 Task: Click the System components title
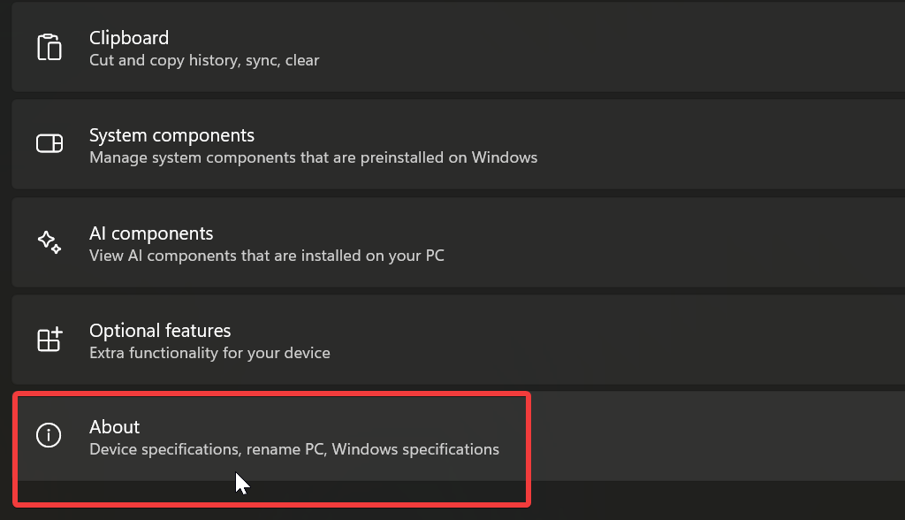tap(171, 135)
